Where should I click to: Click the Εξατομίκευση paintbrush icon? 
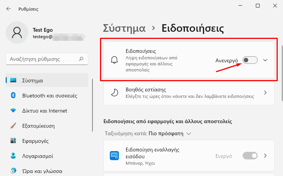pos(13,126)
